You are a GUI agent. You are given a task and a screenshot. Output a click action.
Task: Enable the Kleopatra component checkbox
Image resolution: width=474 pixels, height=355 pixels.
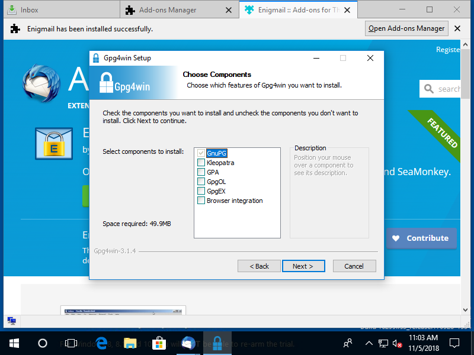201,163
